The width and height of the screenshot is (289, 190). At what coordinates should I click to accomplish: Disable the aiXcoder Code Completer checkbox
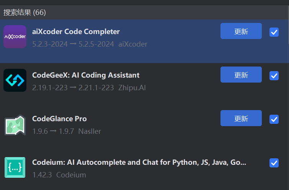click(274, 32)
